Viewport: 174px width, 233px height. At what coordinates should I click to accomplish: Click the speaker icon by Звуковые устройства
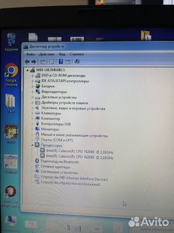point(37,108)
